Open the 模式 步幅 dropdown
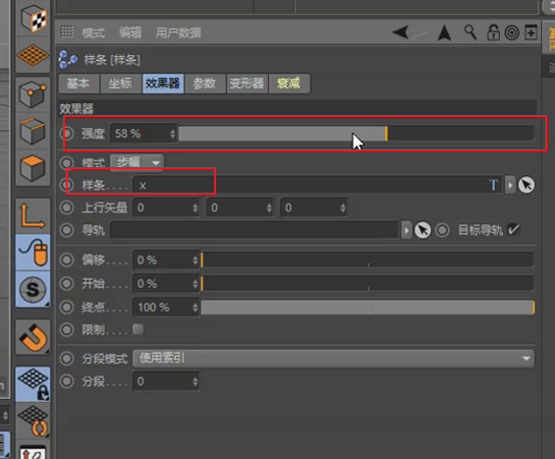This screenshot has height=459, width=555. point(137,162)
